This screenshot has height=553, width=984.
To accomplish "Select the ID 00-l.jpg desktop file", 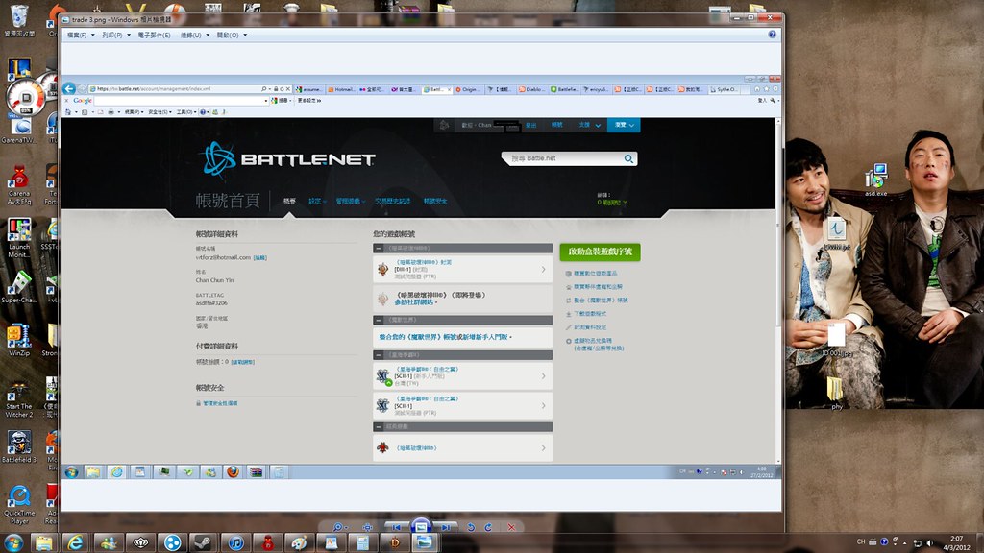I will point(837,340).
